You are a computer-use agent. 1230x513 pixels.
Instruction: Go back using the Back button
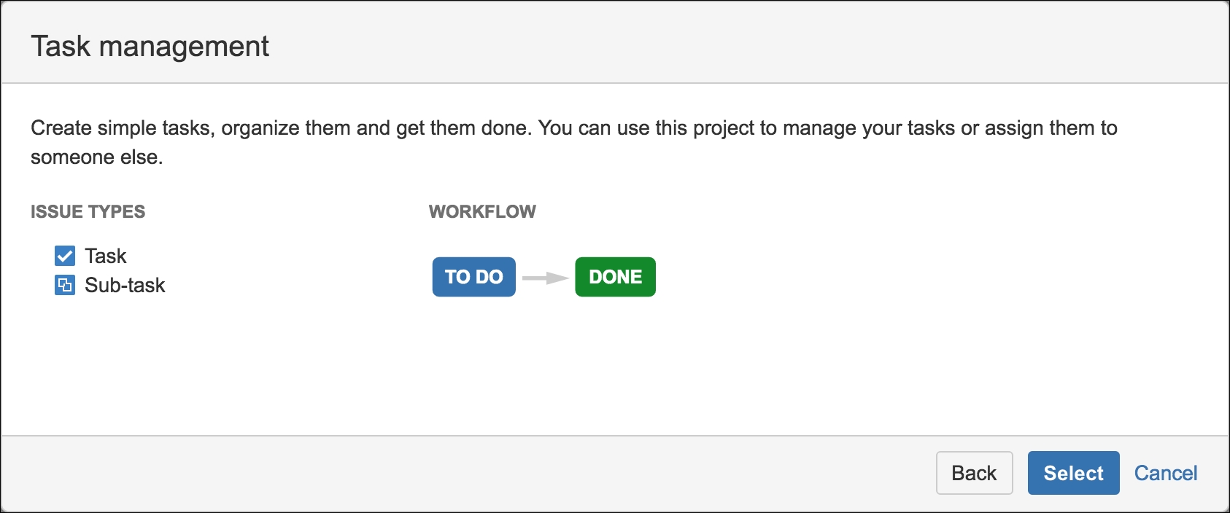(974, 473)
